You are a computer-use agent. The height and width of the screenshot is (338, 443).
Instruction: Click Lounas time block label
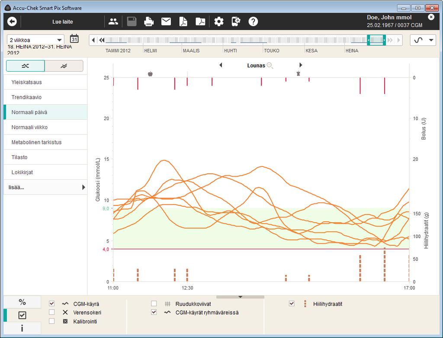coord(256,66)
